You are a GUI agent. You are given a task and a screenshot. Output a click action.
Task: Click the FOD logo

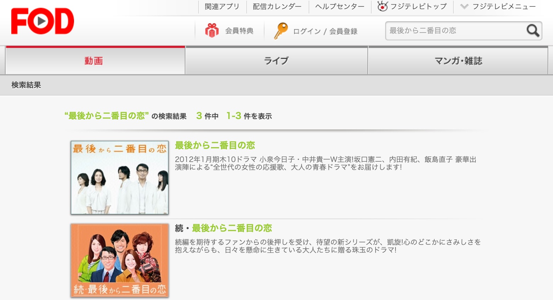click(x=42, y=22)
